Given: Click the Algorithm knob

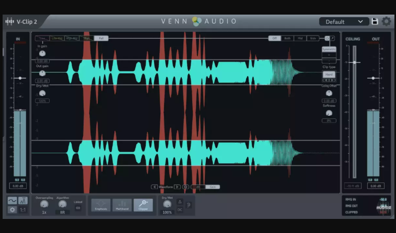Looking at the screenshot, I should point(62,204).
